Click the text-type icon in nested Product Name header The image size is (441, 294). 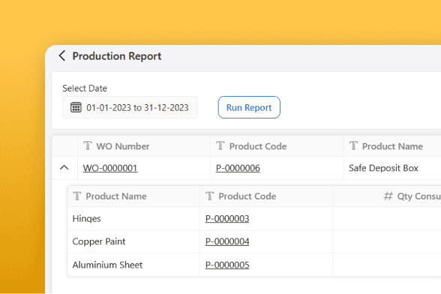[77, 196]
